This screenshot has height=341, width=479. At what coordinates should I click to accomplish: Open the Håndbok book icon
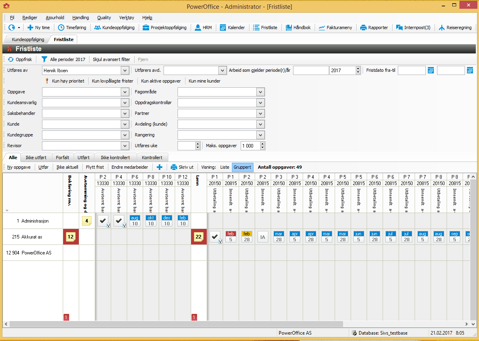coord(289,28)
